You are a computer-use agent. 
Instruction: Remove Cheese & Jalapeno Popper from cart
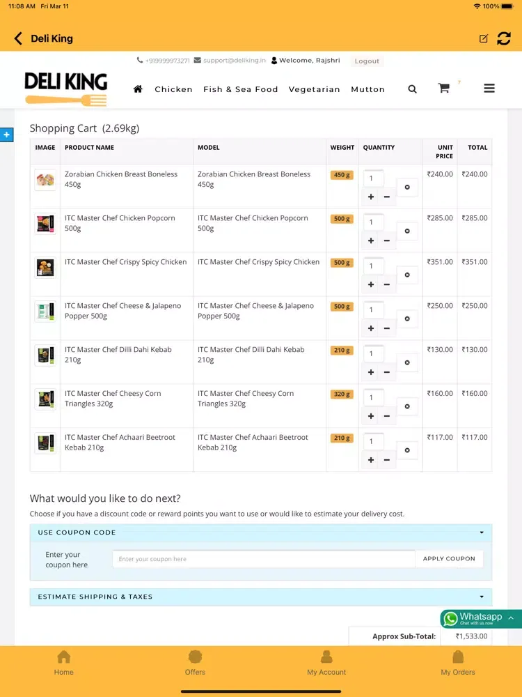(x=407, y=319)
